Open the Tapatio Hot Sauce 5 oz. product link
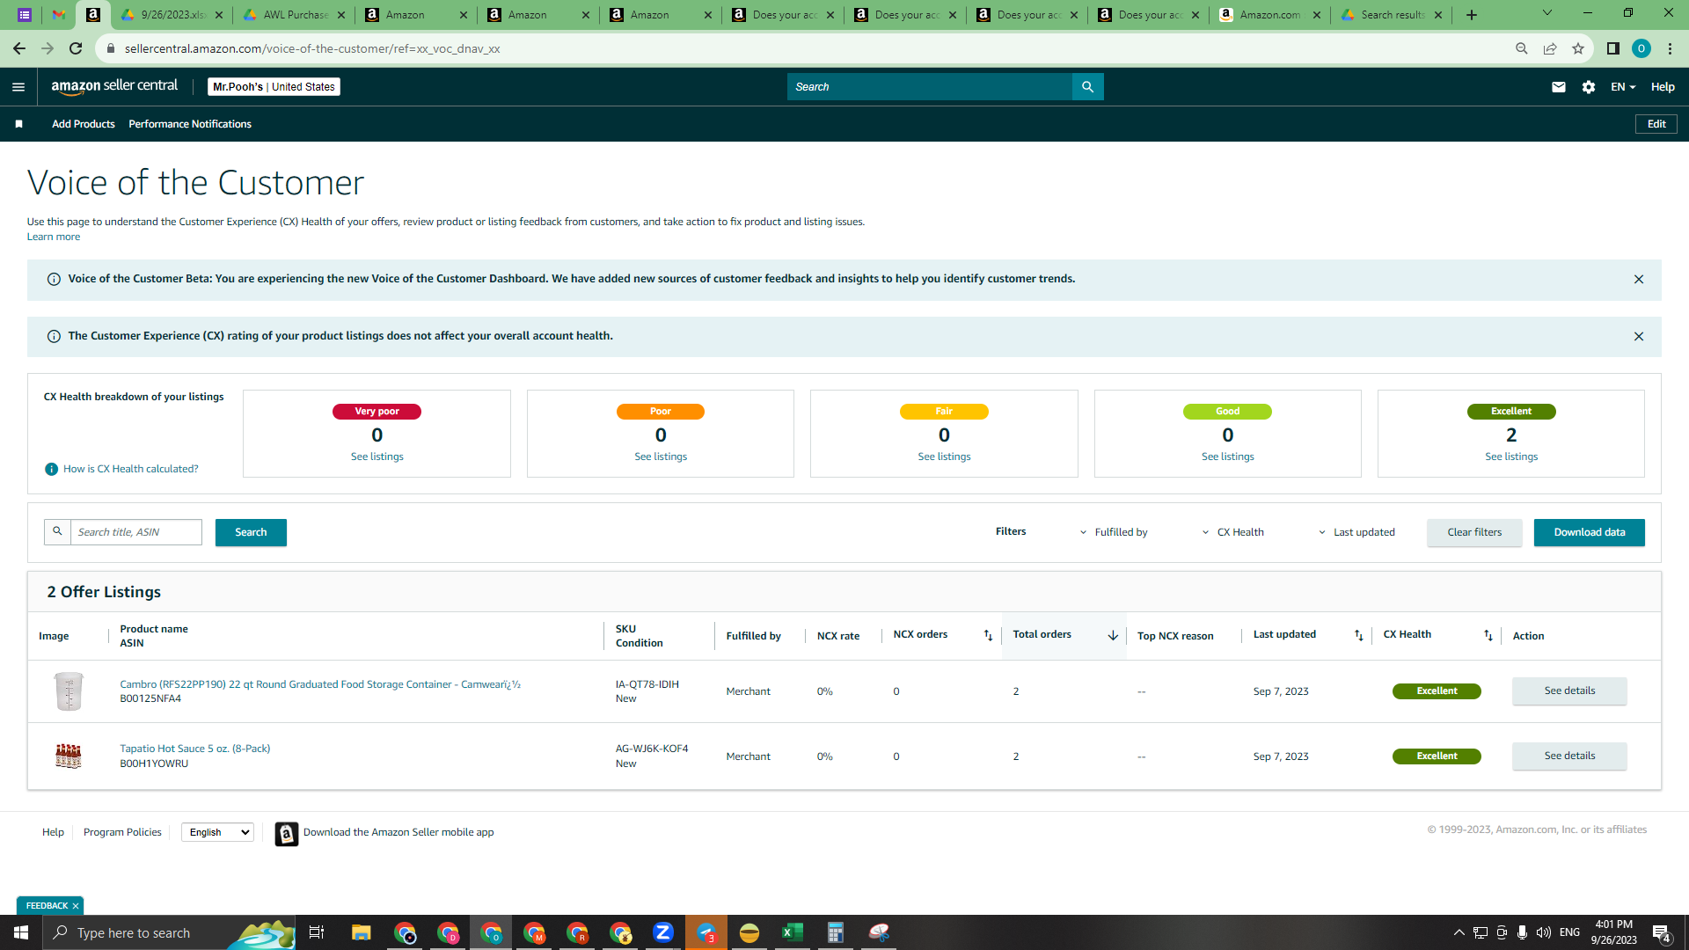Viewport: 1689px width, 950px height. coord(195,749)
